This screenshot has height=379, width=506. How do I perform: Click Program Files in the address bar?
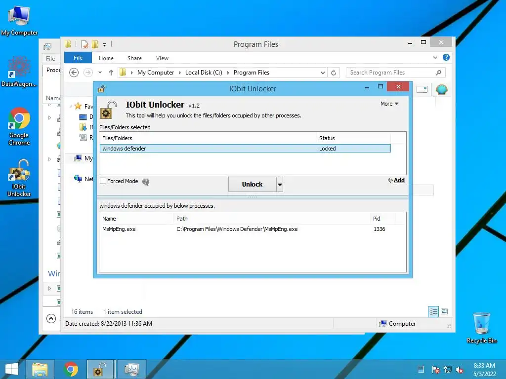252,73
